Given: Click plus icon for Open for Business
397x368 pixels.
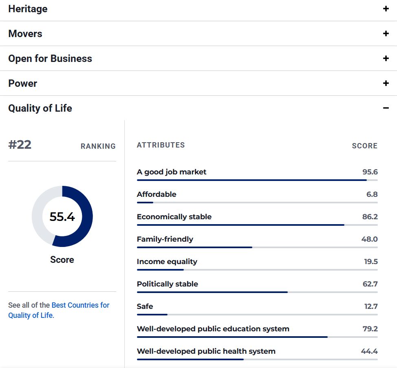Looking at the screenshot, I should pos(386,58).
